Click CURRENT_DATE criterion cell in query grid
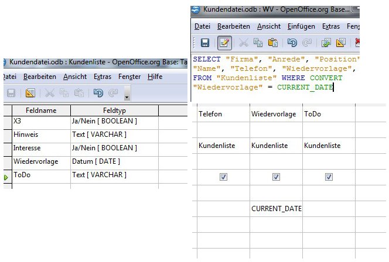Screen dimensions: 389x262 coord(276,209)
